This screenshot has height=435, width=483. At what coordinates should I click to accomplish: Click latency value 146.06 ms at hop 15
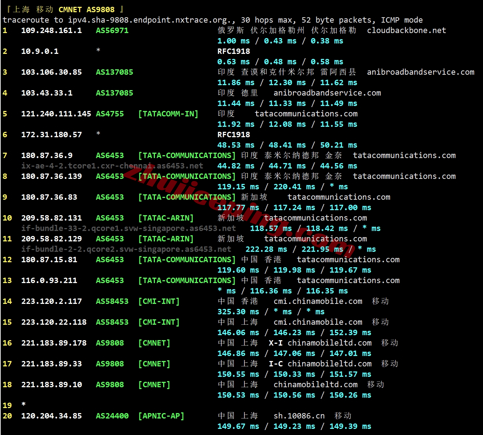[x=238, y=333]
